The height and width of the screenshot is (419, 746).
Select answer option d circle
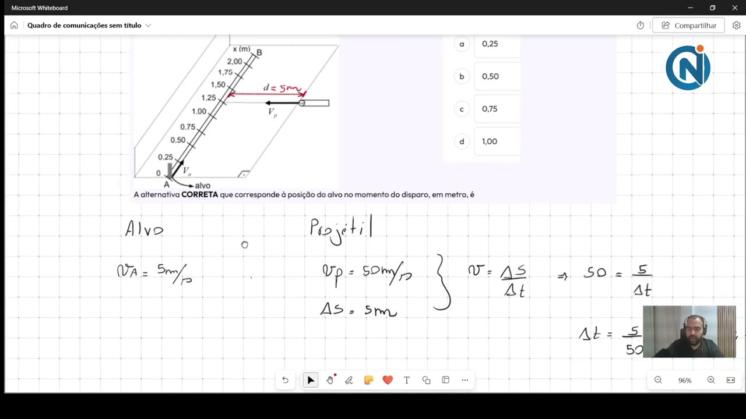tap(462, 141)
